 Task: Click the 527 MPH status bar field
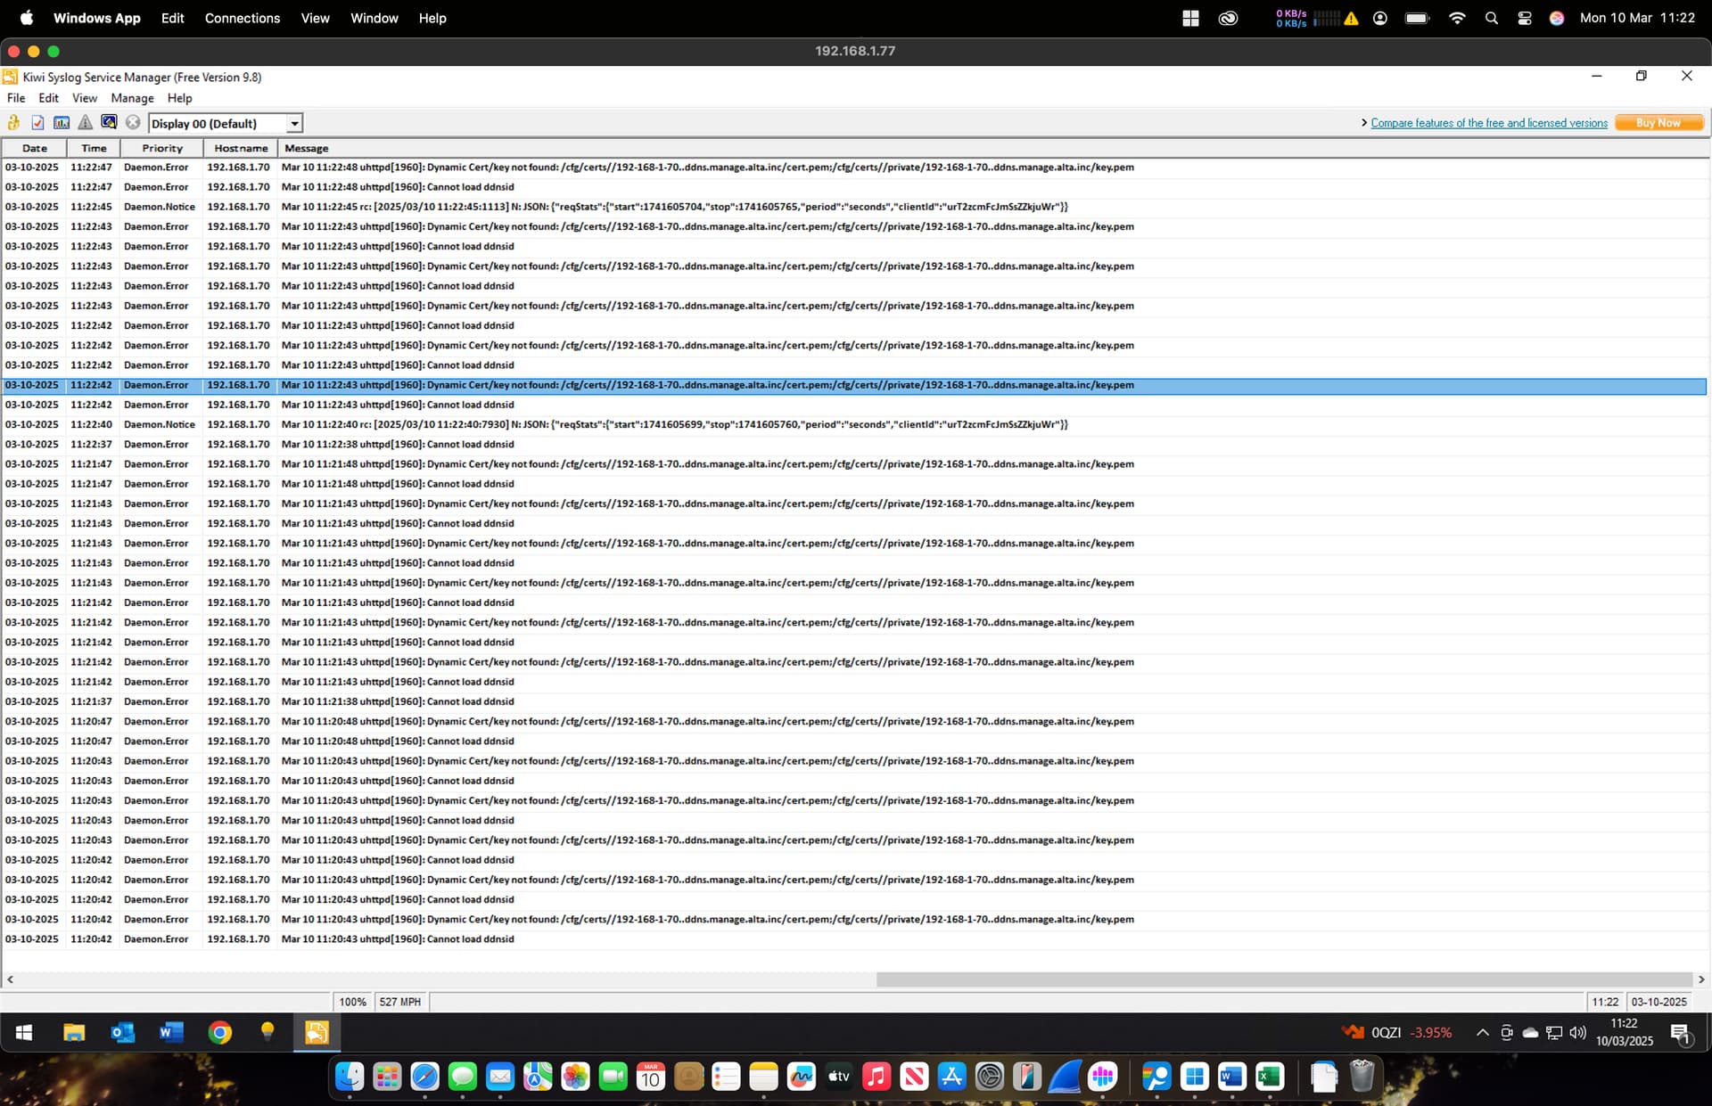pyautogui.click(x=400, y=1002)
